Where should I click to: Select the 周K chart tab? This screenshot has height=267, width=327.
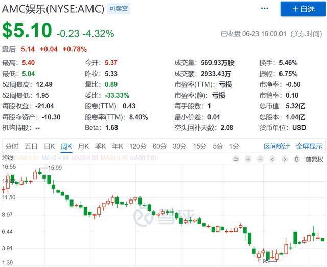click(66, 146)
